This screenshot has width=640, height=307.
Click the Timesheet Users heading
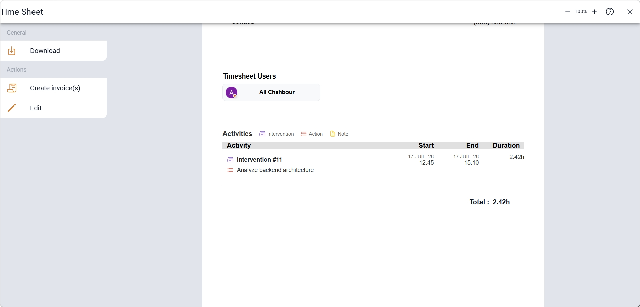click(x=249, y=76)
